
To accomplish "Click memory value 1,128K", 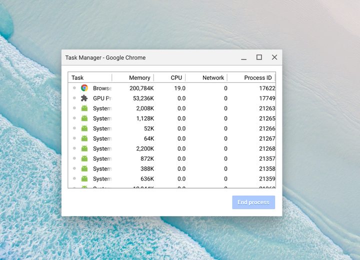I will click(145, 118).
